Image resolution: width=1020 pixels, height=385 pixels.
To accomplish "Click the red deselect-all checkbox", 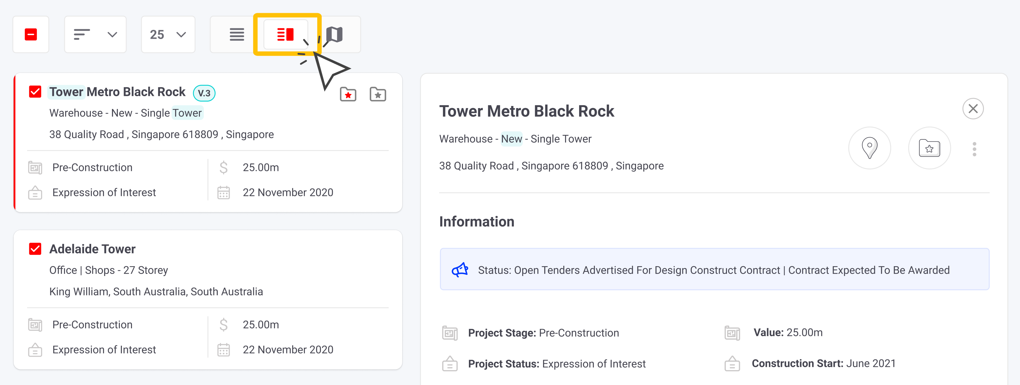I will [x=31, y=35].
